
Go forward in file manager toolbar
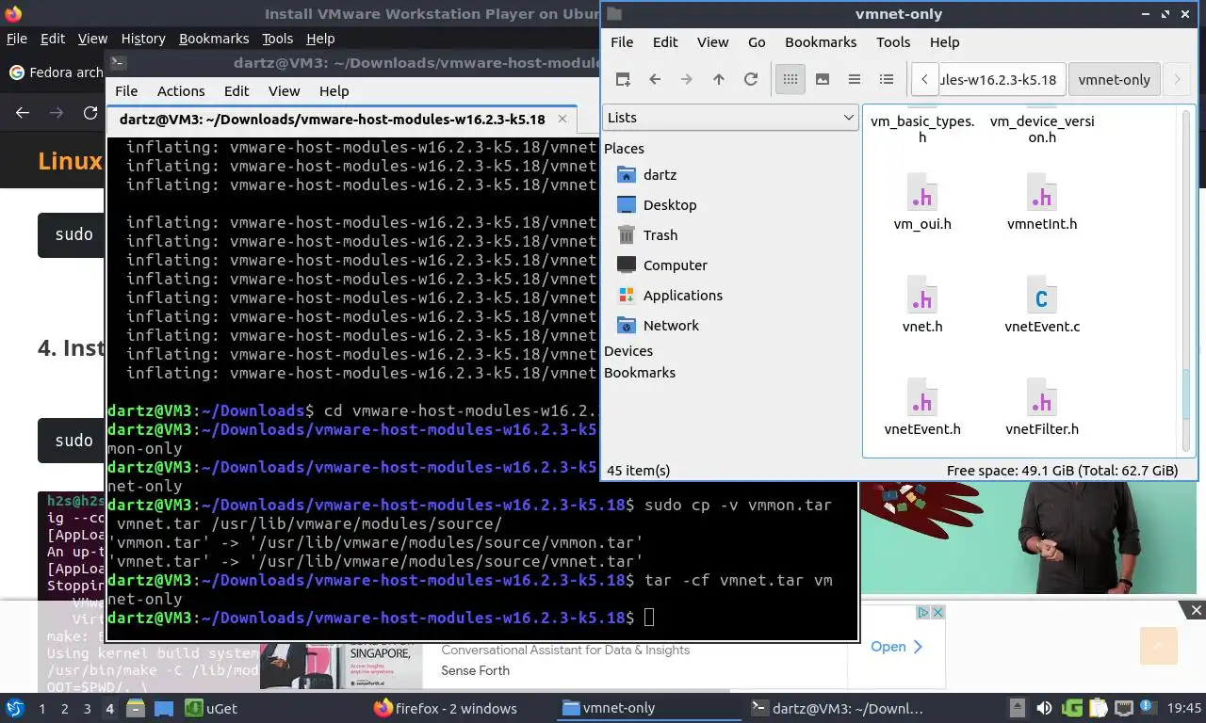click(687, 79)
